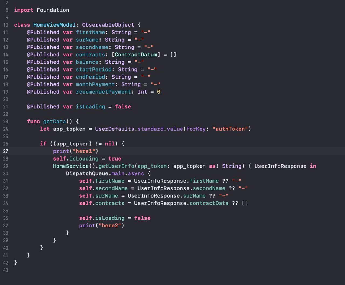Viewport: 345px width, 285px height.
Task: Click line number 23 in the gutter
Action: [x=6, y=122]
